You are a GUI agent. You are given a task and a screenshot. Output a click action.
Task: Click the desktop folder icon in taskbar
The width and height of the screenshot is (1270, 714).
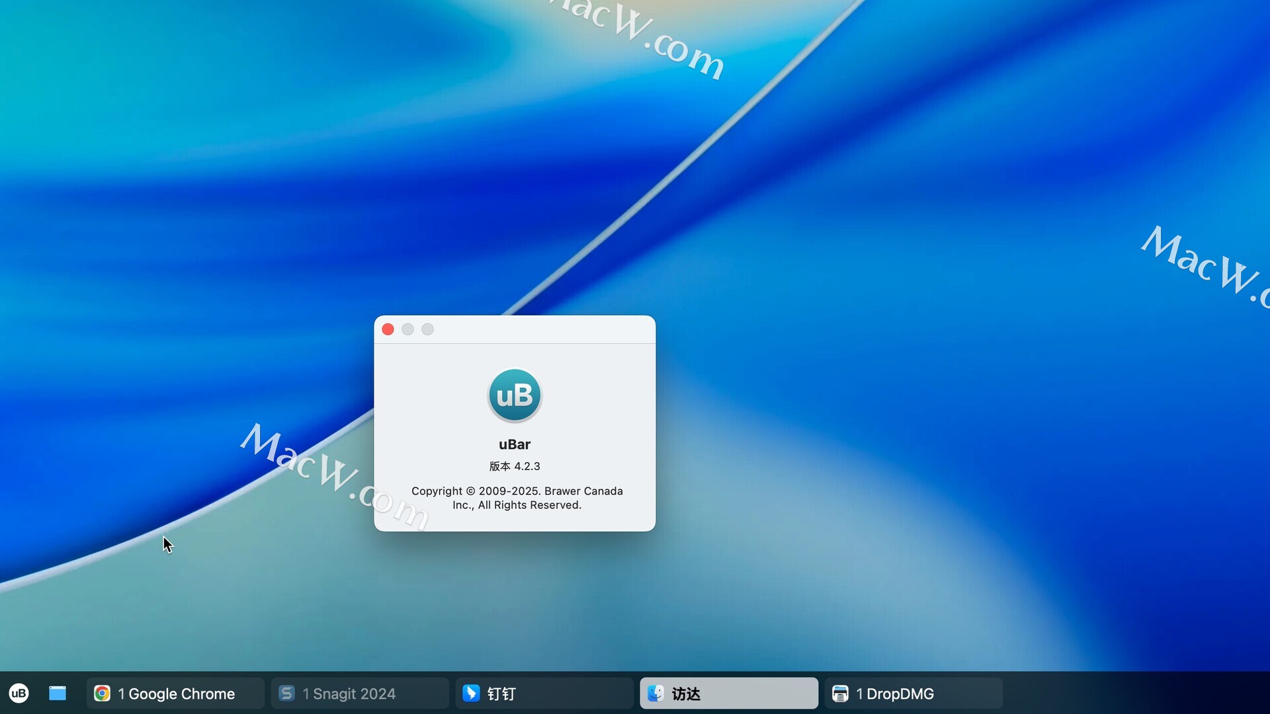tap(58, 693)
